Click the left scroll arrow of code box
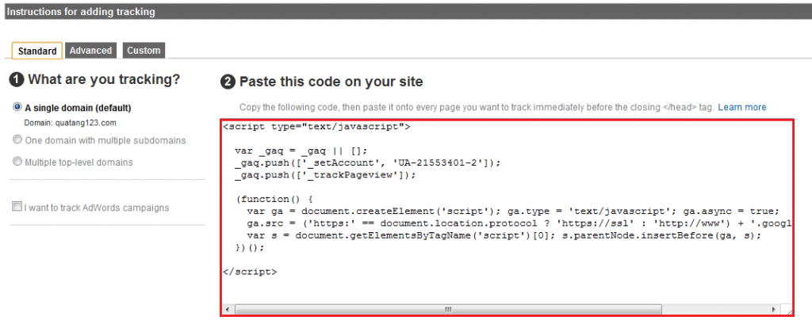This screenshot has width=812, height=332. coord(227,309)
